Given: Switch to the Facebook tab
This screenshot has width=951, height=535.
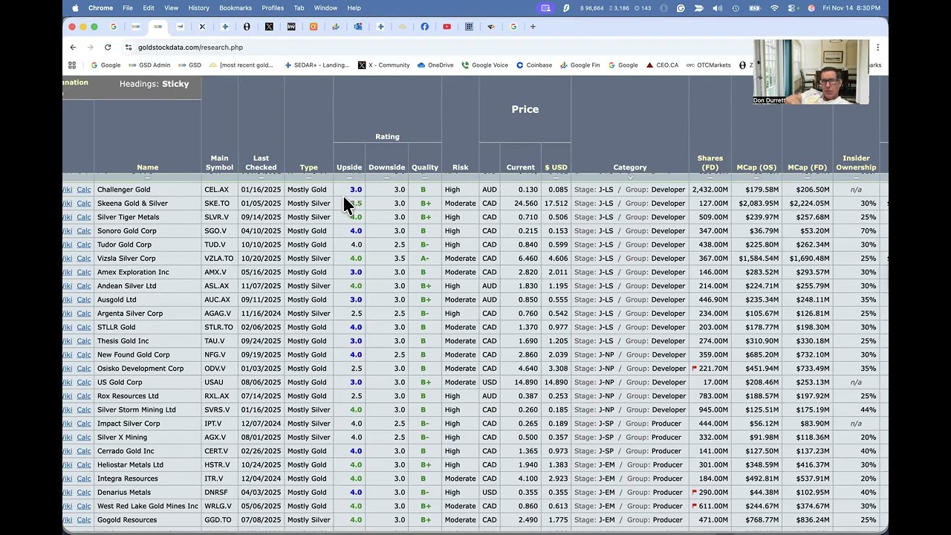Looking at the screenshot, I should click(425, 27).
